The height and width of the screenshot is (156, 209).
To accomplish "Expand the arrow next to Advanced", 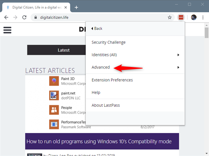I will pyautogui.click(x=178, y=67).
